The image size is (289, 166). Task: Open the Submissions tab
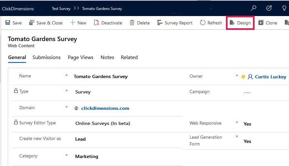point(46,57)
